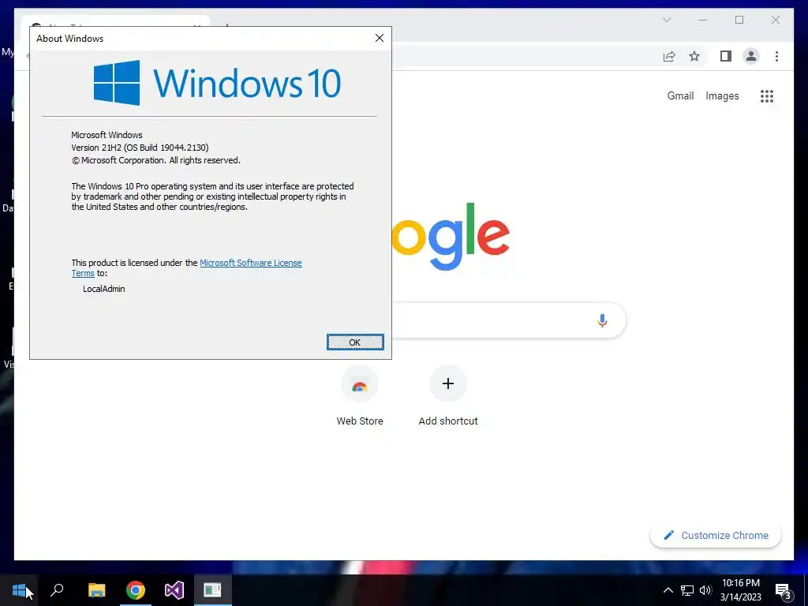
Task: Click OK in About Windows dialog
Action: (355, 342)
